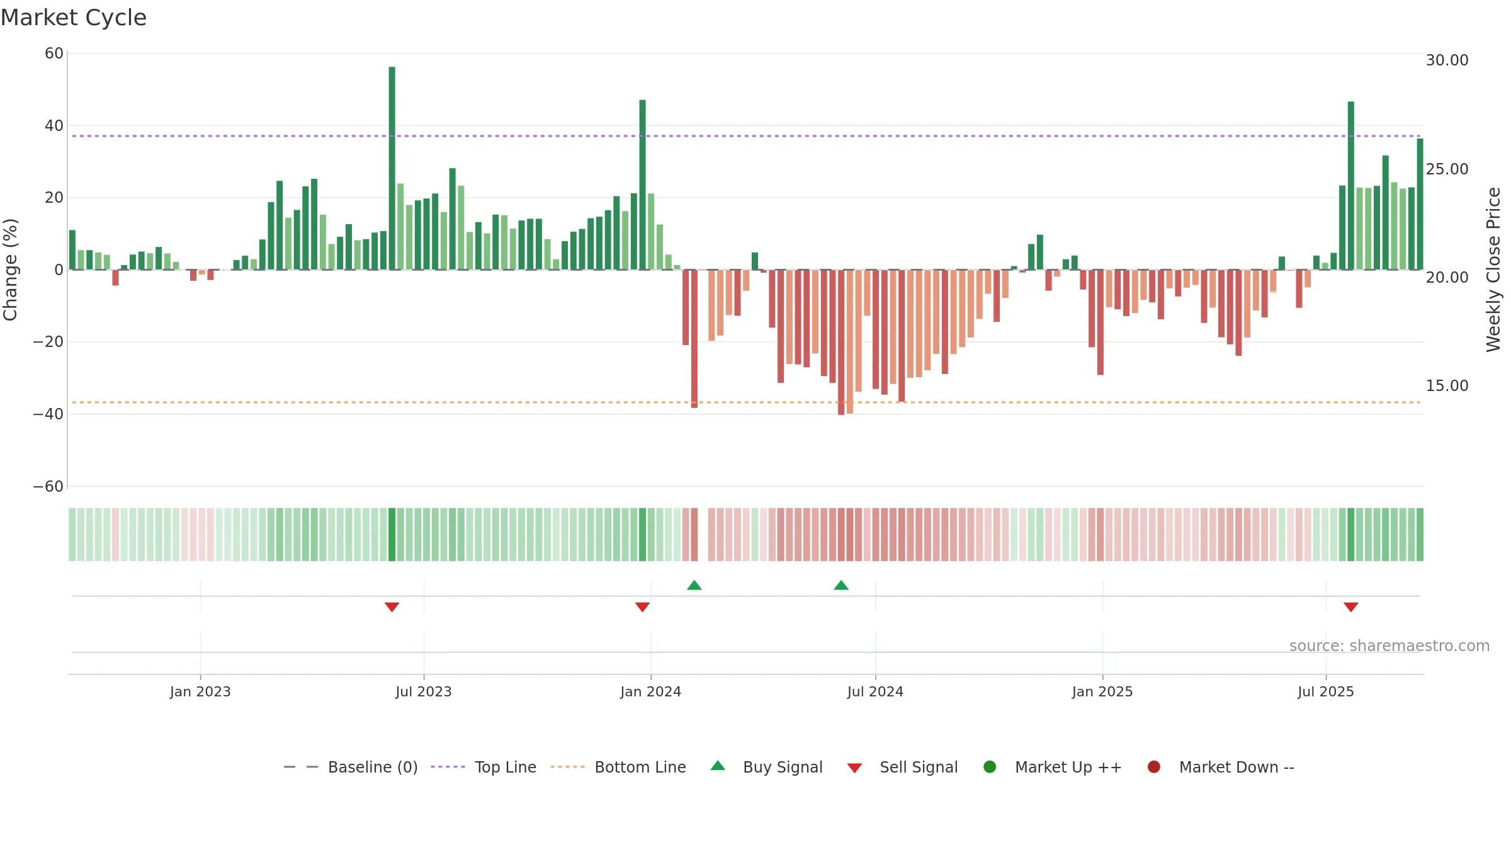Screen dimensions: 1511x850
Task: Click the Market Cycle chart title
Action: pos(74,18)
